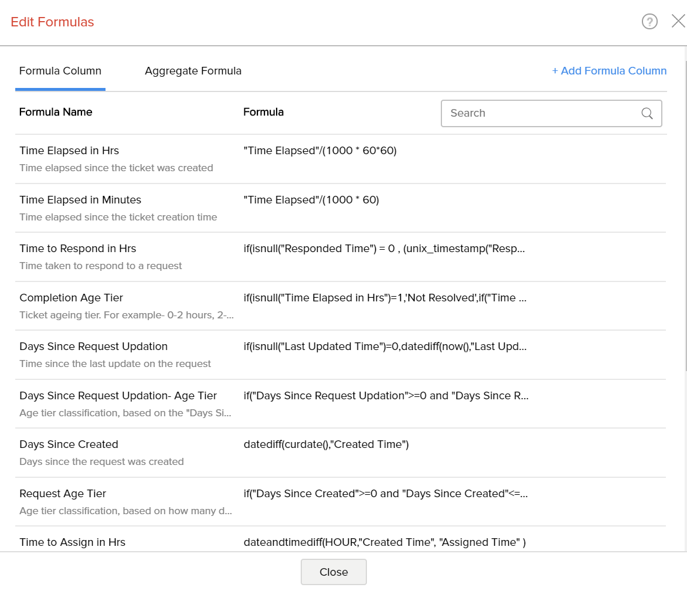This screenshot has width=687, height=591.
Task: Select the Time to Assign in Hrs row
Action: coord(73,542)
